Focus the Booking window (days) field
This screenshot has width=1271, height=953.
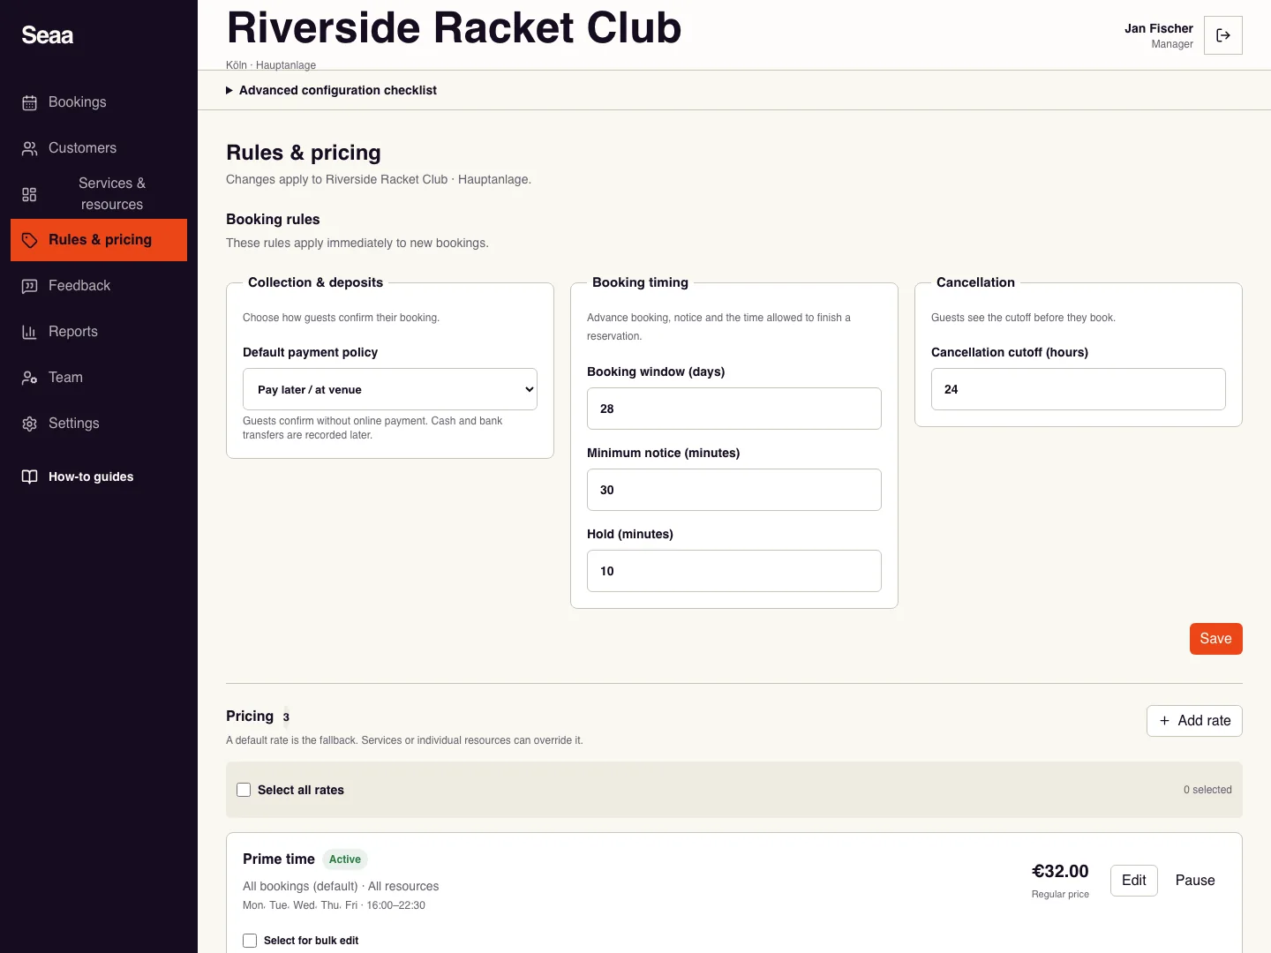pyautogui.click(x=734, y=409)
